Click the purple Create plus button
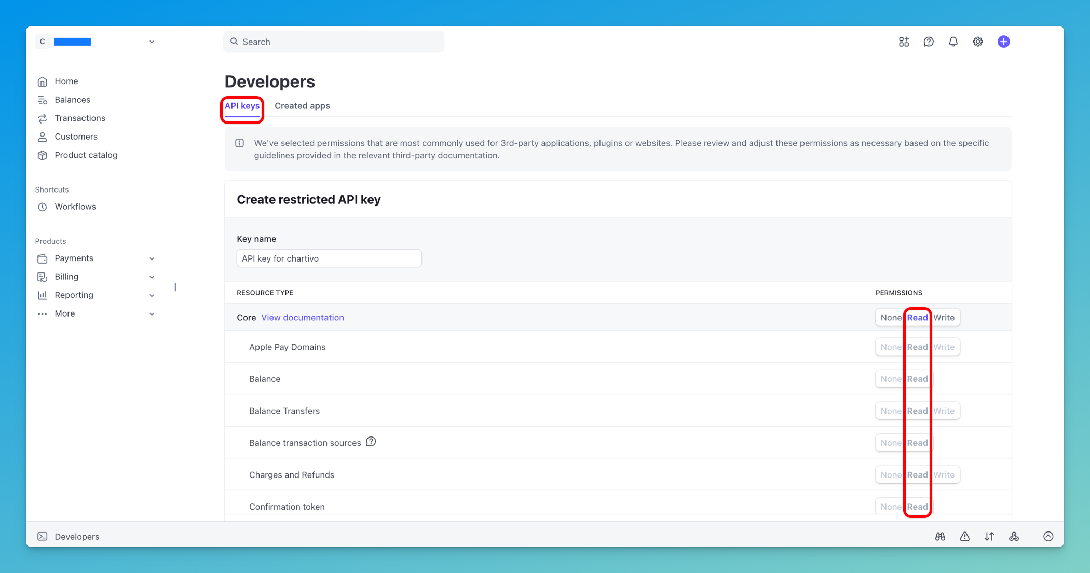Image resolution: width=1090 pixels, height=573 pixels. [1004, 42]
